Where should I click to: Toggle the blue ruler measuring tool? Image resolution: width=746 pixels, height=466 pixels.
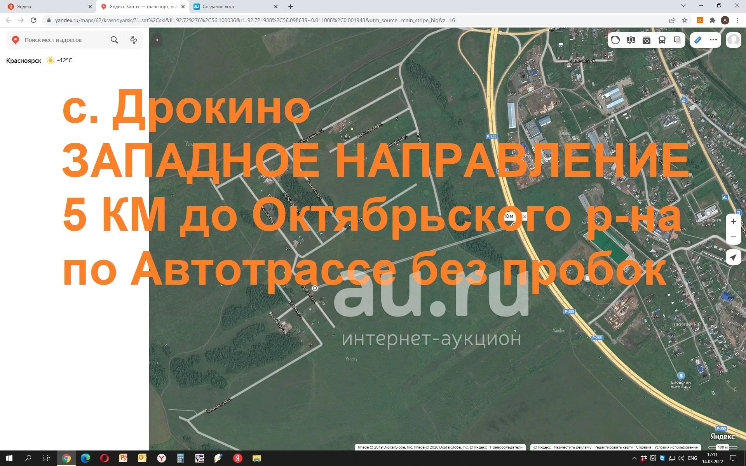click(698, 40)
